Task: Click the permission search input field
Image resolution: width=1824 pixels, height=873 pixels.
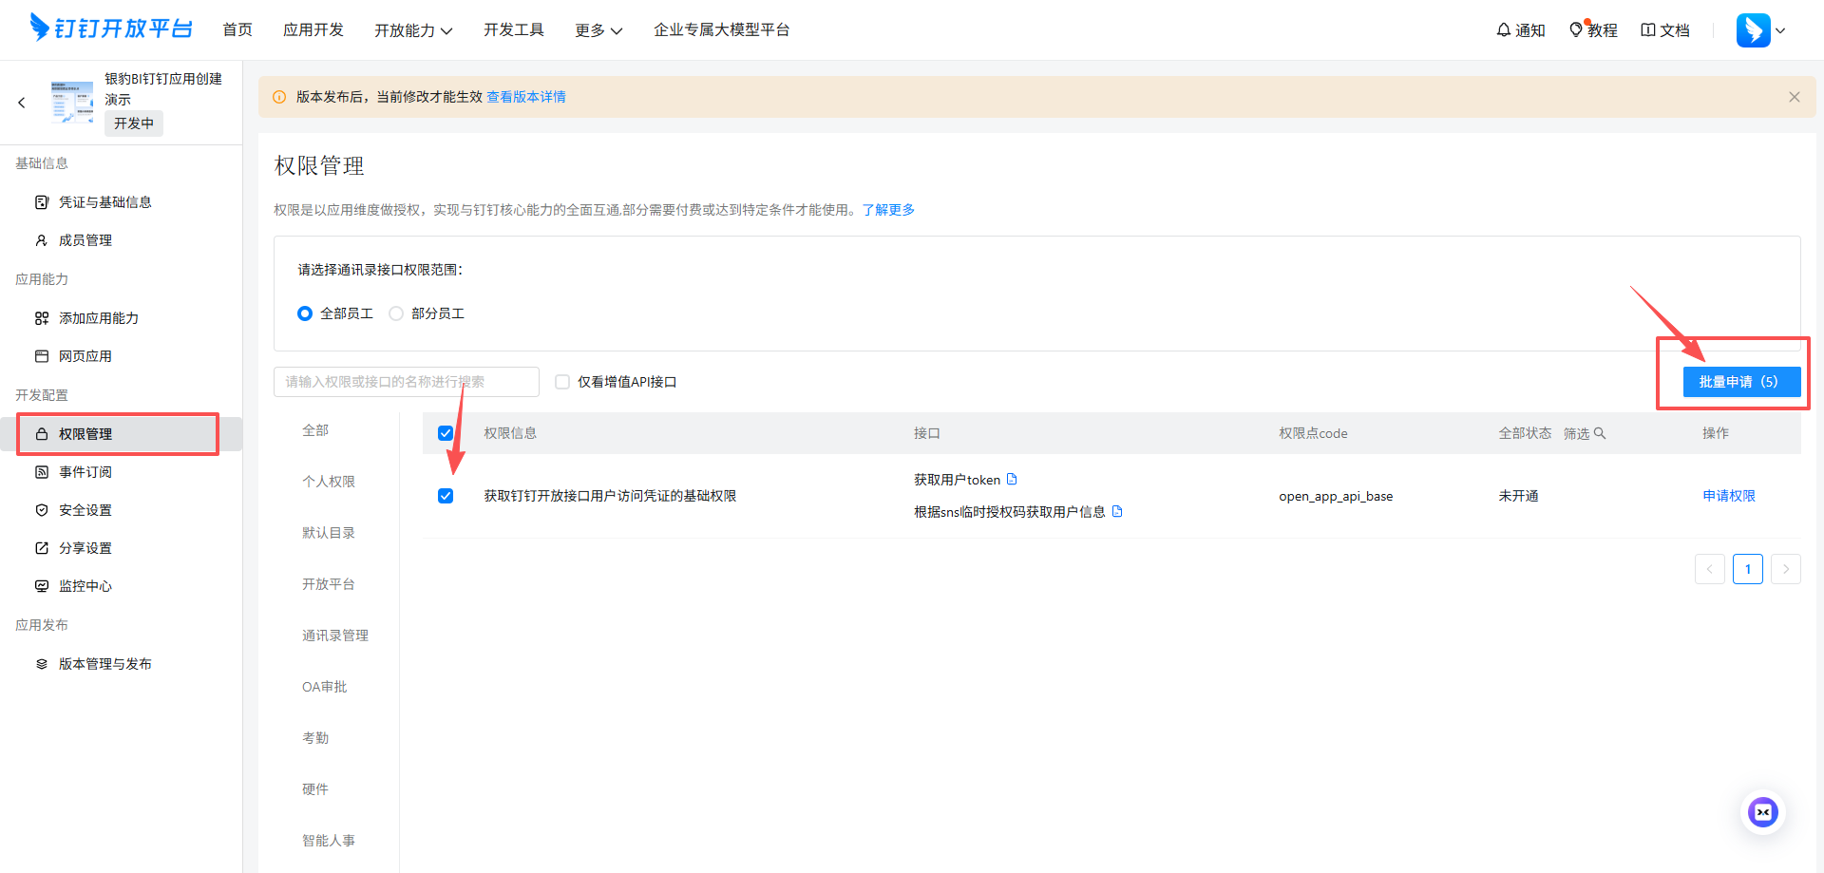Action: point(406,381)
